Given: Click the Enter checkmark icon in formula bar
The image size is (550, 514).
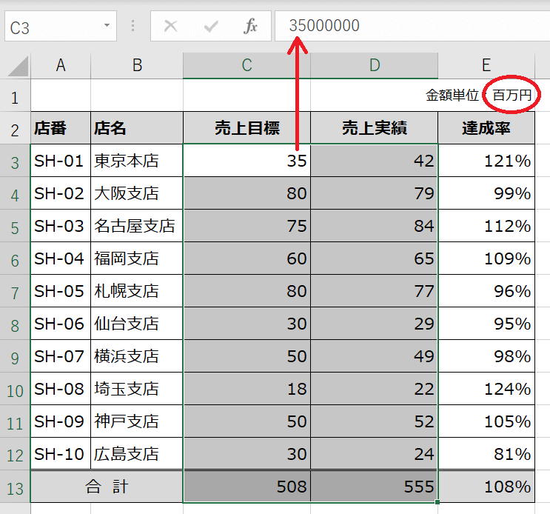Looking at the screenshot, I should (211, 27).
